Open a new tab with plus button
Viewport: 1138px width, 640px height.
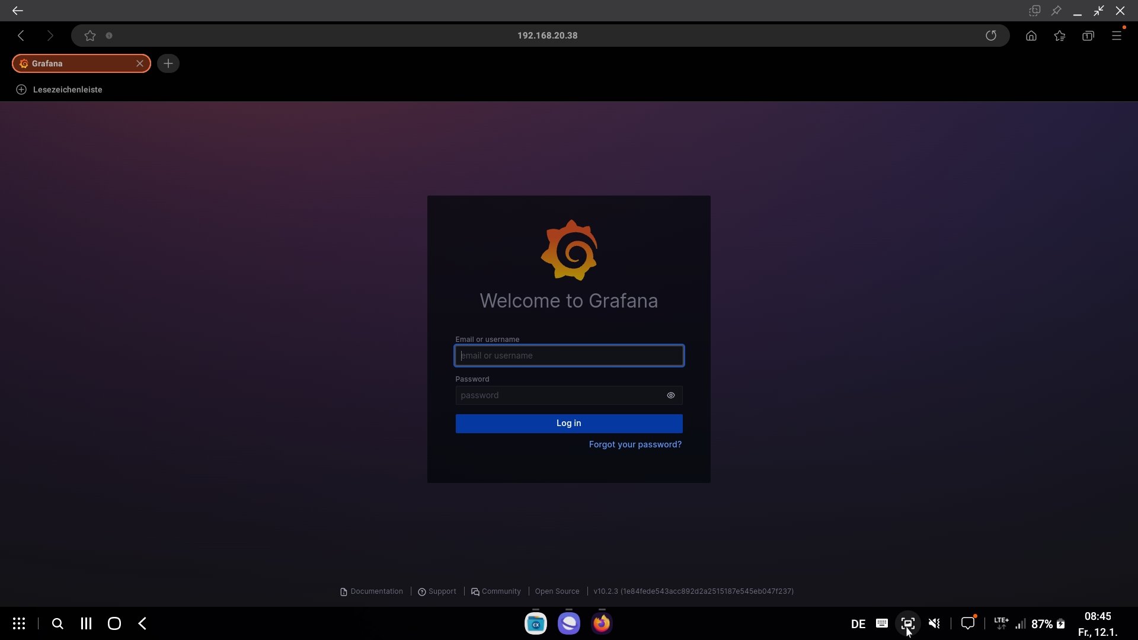coord(168,63)
